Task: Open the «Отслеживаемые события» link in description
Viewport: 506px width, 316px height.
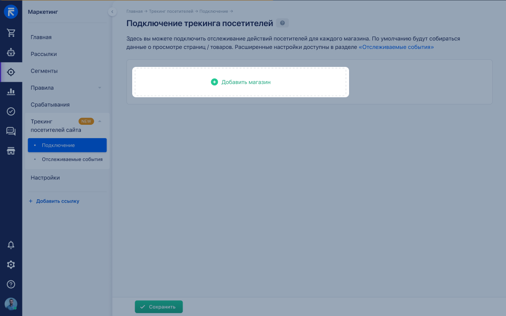Action: [x=396, y=47]
